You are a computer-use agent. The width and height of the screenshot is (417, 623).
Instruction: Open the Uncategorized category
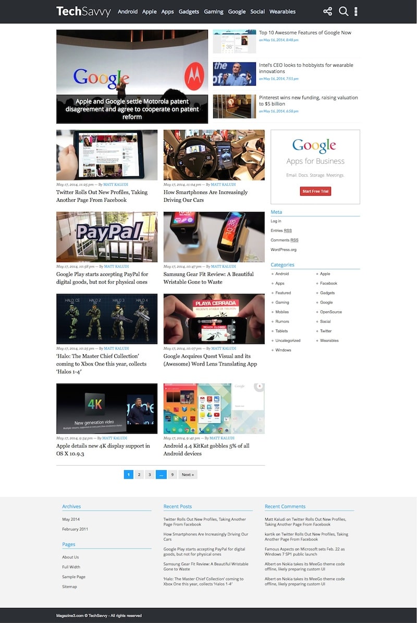point(288,340)
